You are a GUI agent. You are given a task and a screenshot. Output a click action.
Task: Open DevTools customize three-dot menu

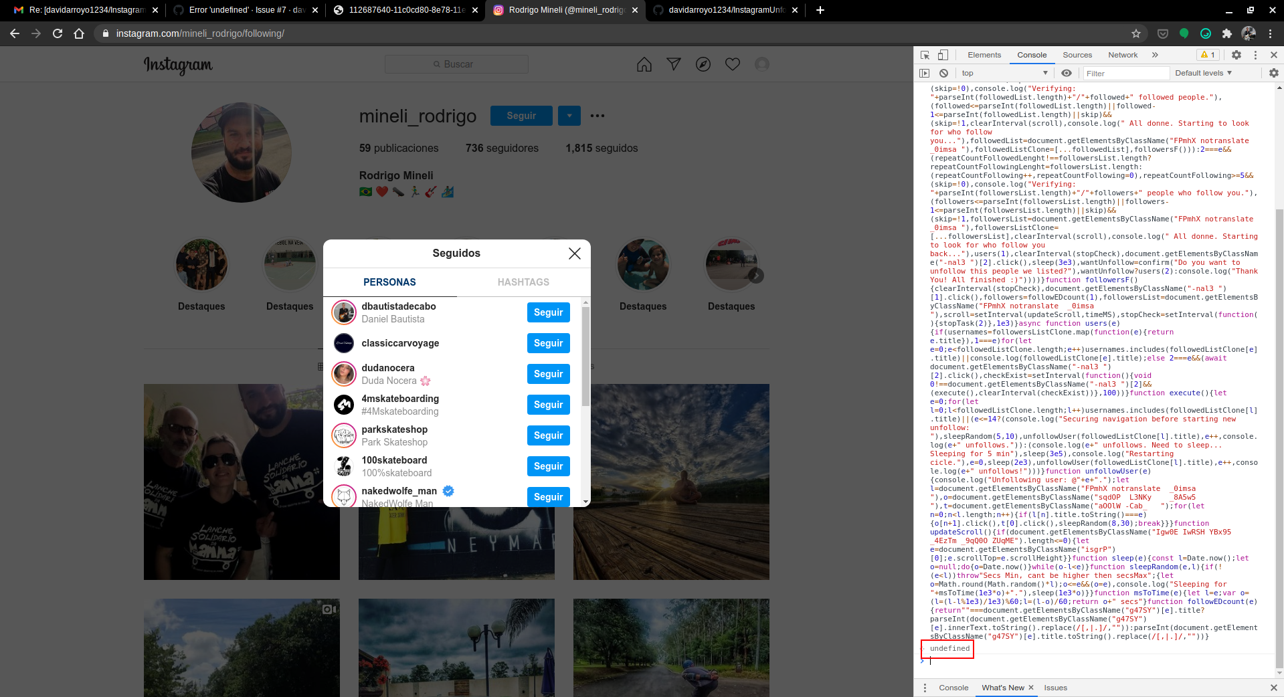(x=1255, y=55)
